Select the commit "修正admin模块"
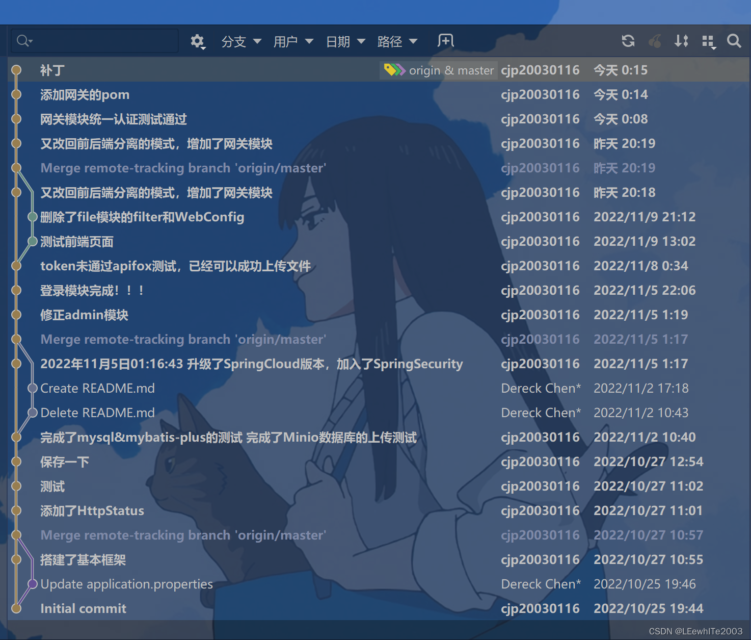The height and width of the screenshot is (640, 751). [x=379, y=315]
